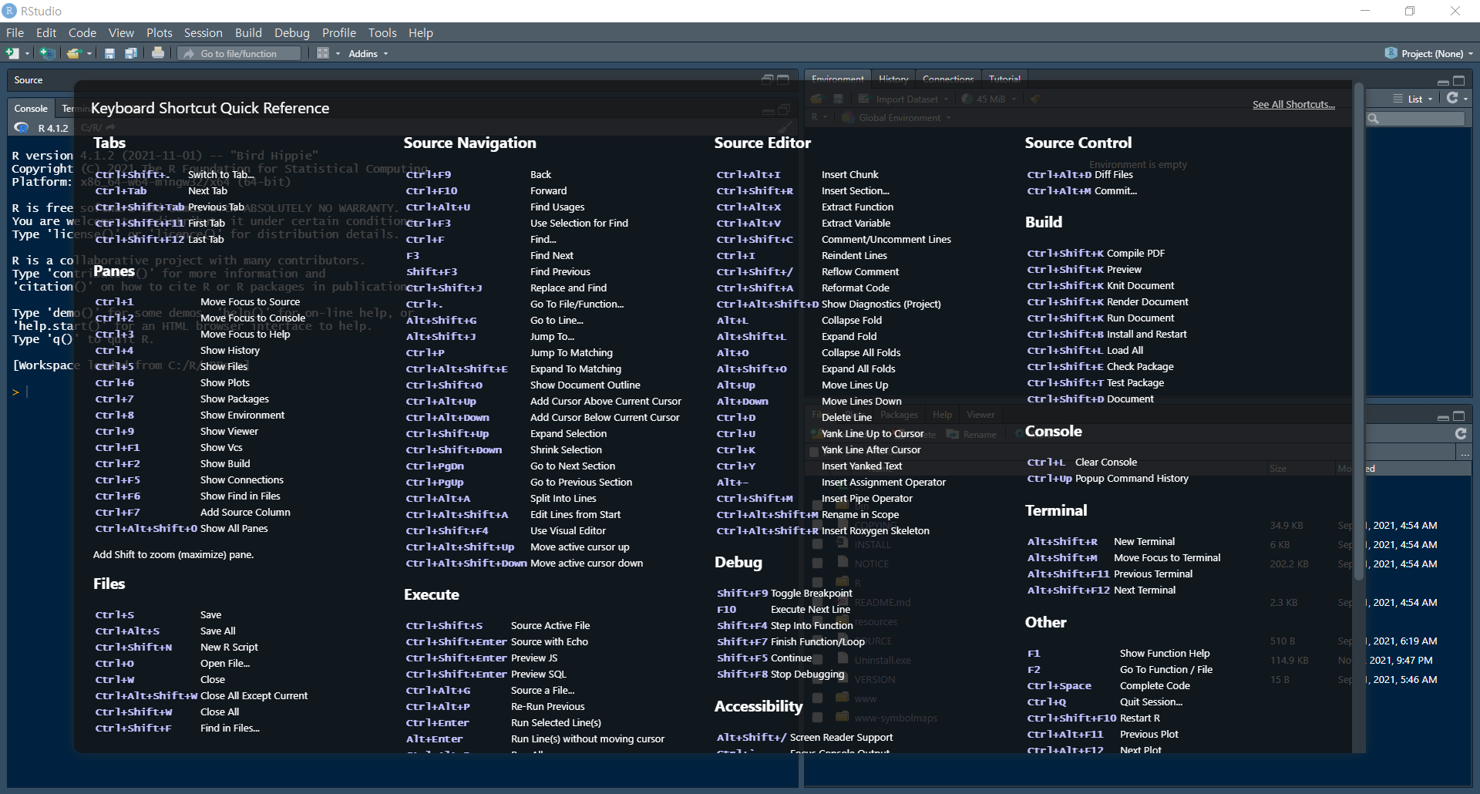
Task: Minimize the Source pane
Action: point(767,79)
